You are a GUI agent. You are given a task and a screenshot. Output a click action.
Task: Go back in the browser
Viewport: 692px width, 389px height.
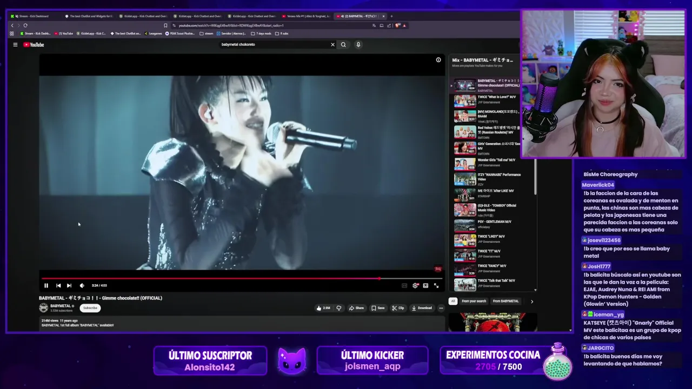point(12,25)
